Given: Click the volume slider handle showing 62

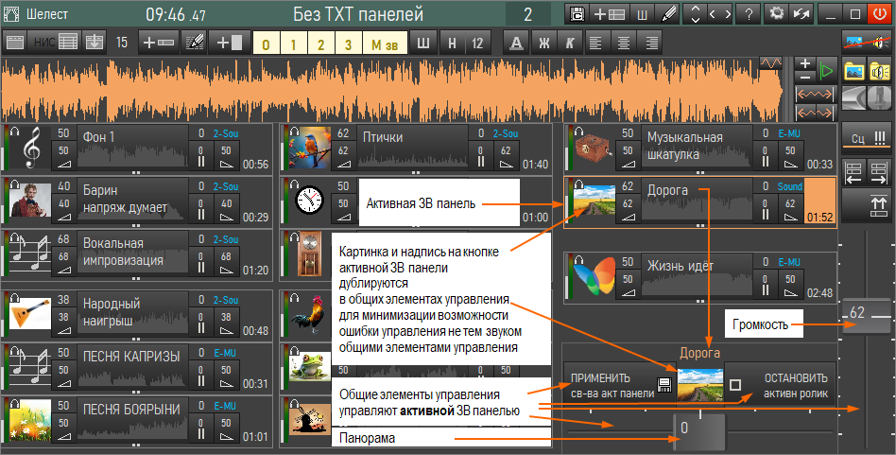Looking at the screenshot, I should tap(867, 316).
